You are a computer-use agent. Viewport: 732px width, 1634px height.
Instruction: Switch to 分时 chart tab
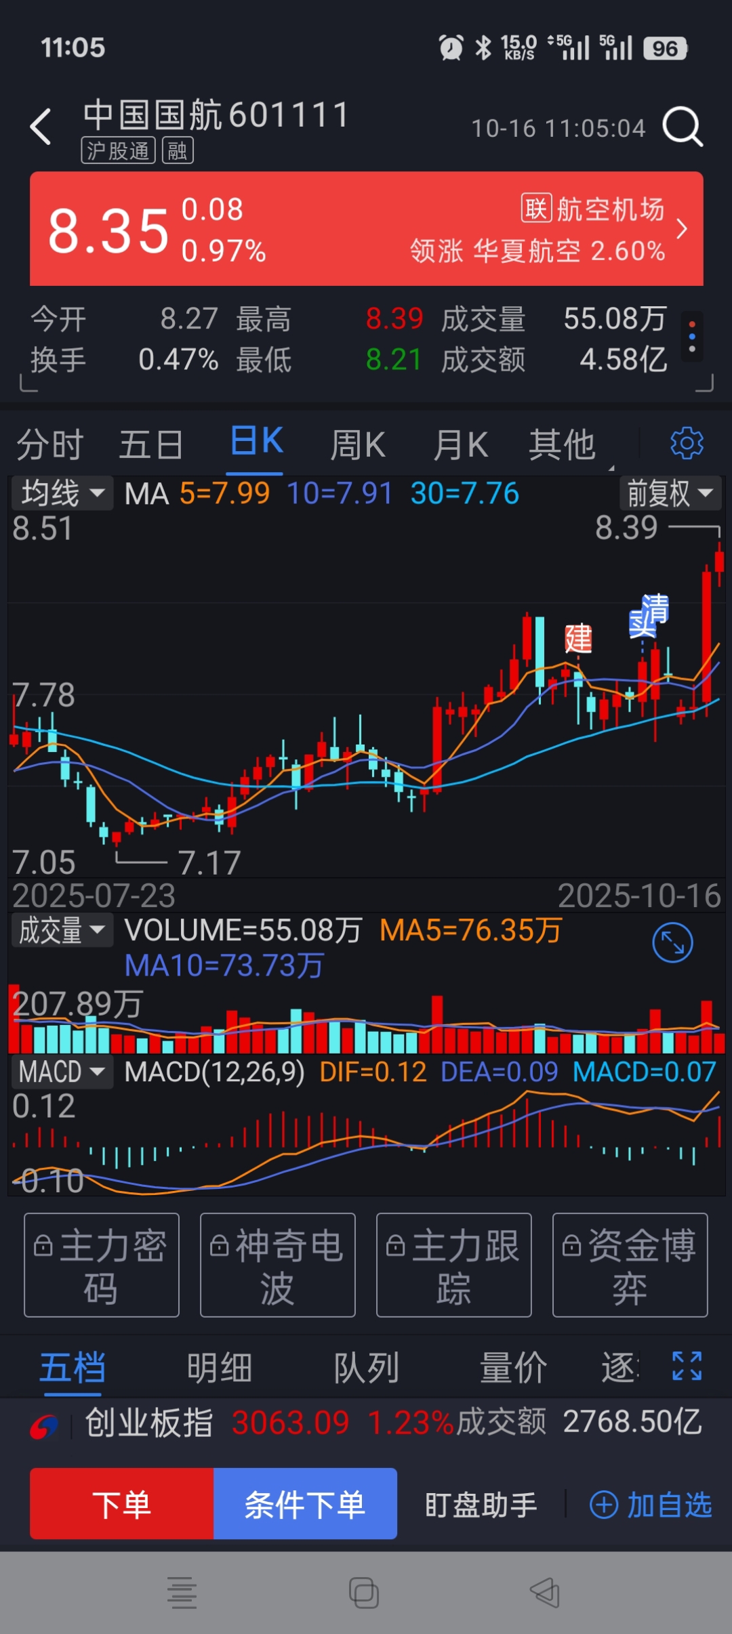point(49,445)
